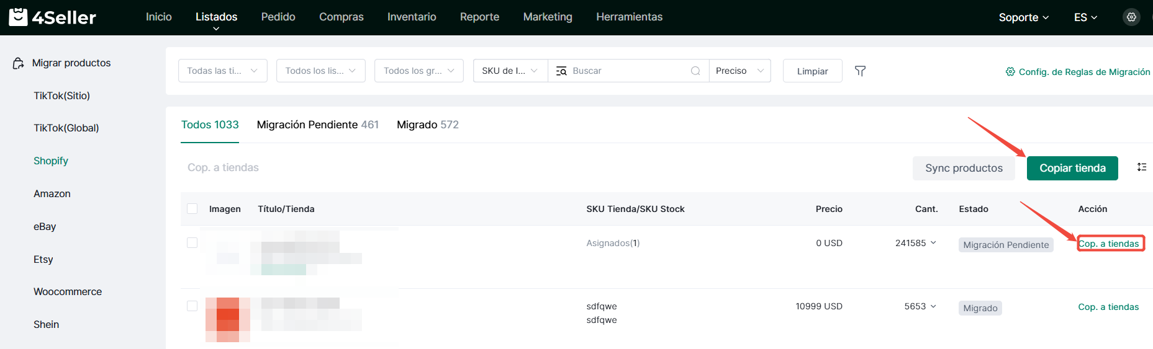The height and width of the screenshot is (349, 1153).
Task: Click in the Buscar search field
Action: 627,71
